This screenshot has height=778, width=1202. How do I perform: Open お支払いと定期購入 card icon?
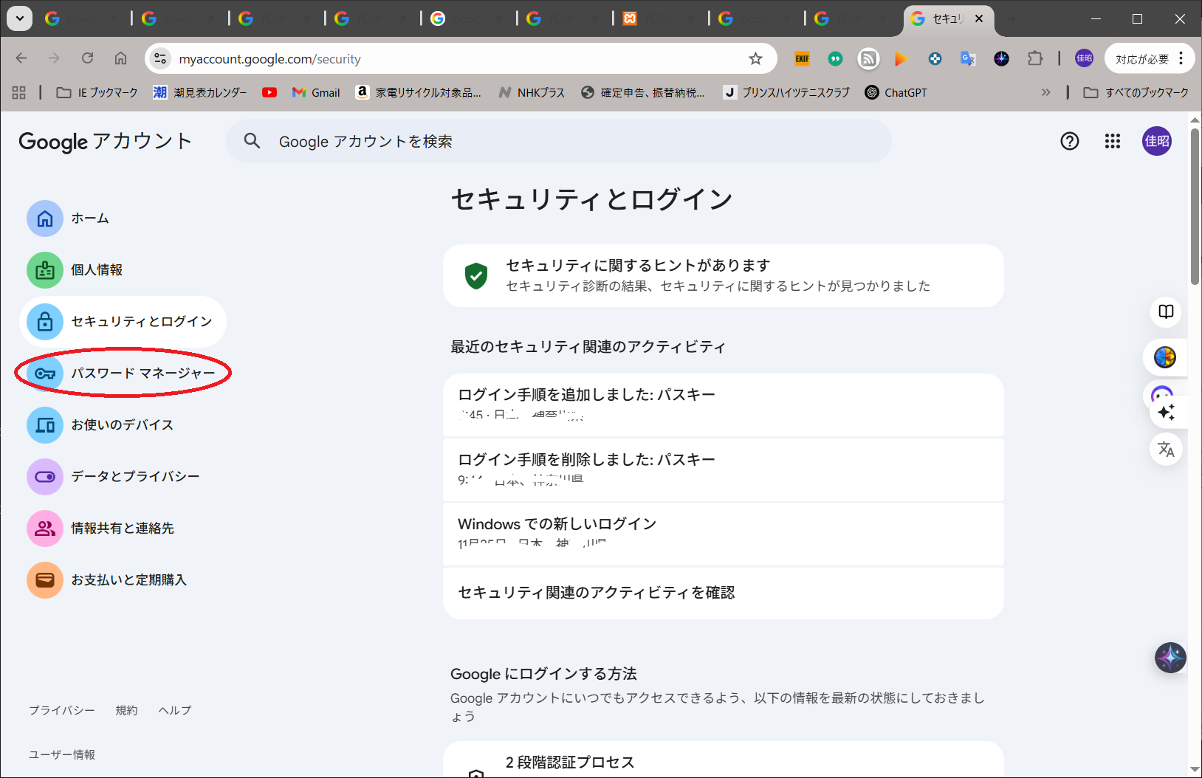tap(45, 580)
